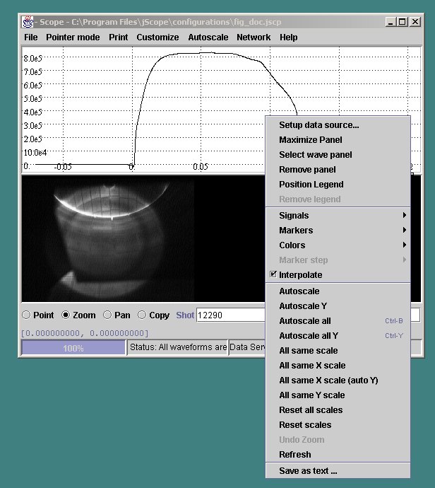This screenshot has width=435, height=488.
Task: Select the Point radio button
Action: coord(27,315)
